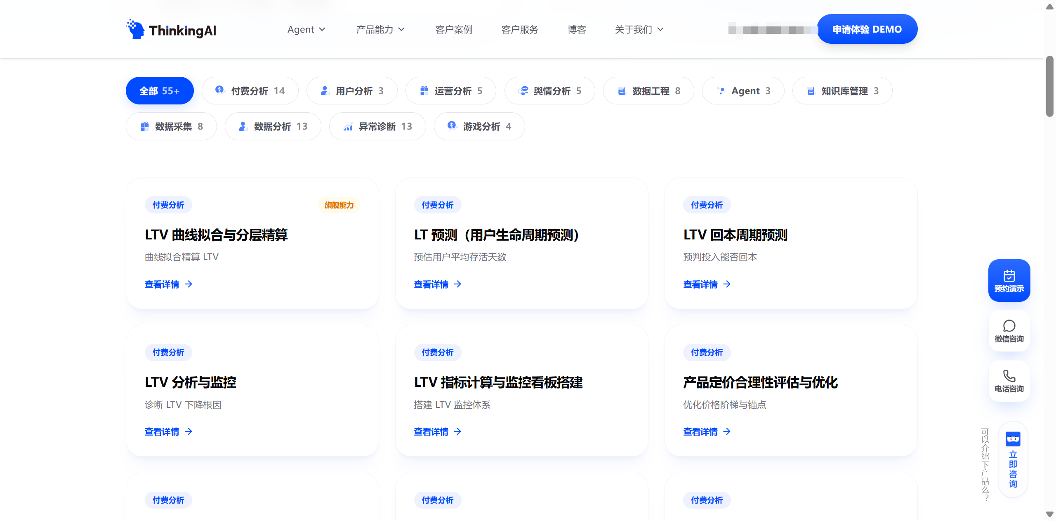Click the coin icon in 付费分析 filter
The image size is (1056, 521).
220,90
